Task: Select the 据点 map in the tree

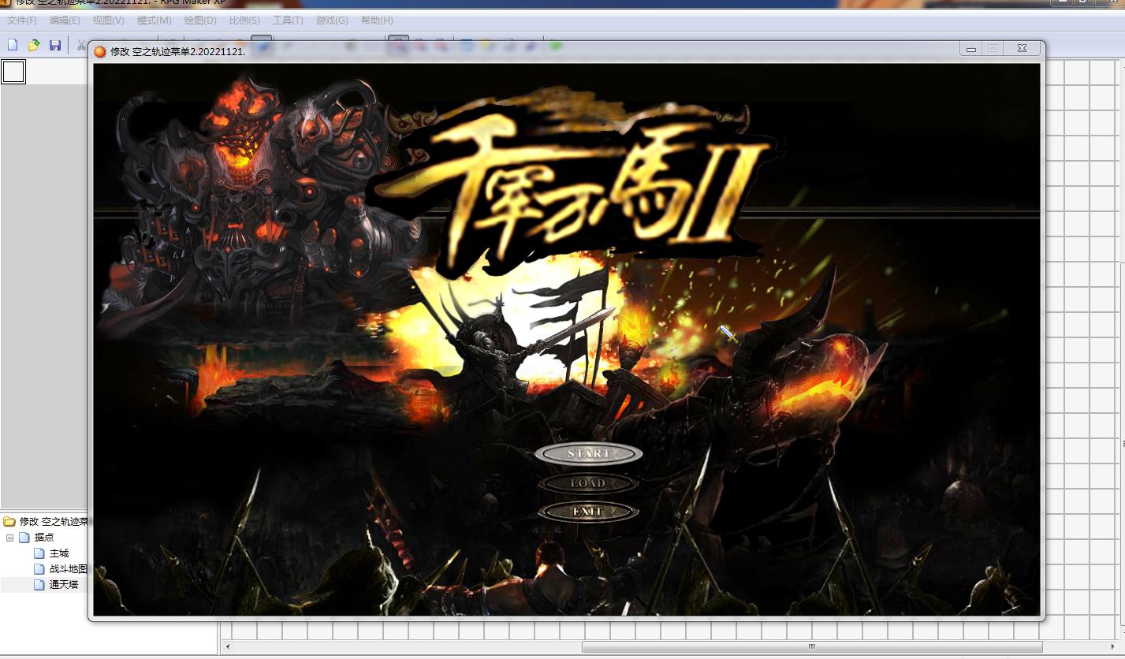Action: point(37,538)
